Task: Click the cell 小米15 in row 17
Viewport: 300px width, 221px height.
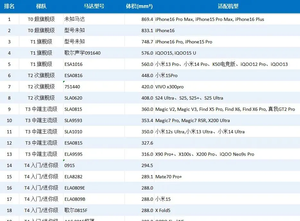Action: point(163,199)
